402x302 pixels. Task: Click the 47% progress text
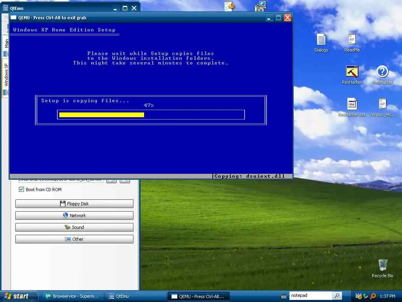[149, 105]
